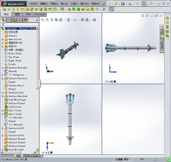Image resolution: width=171 pixels, height=162 pixels.
Task: Open the PropertyManager tab icon
Action: pyautogui.click(x=9, y=20)
